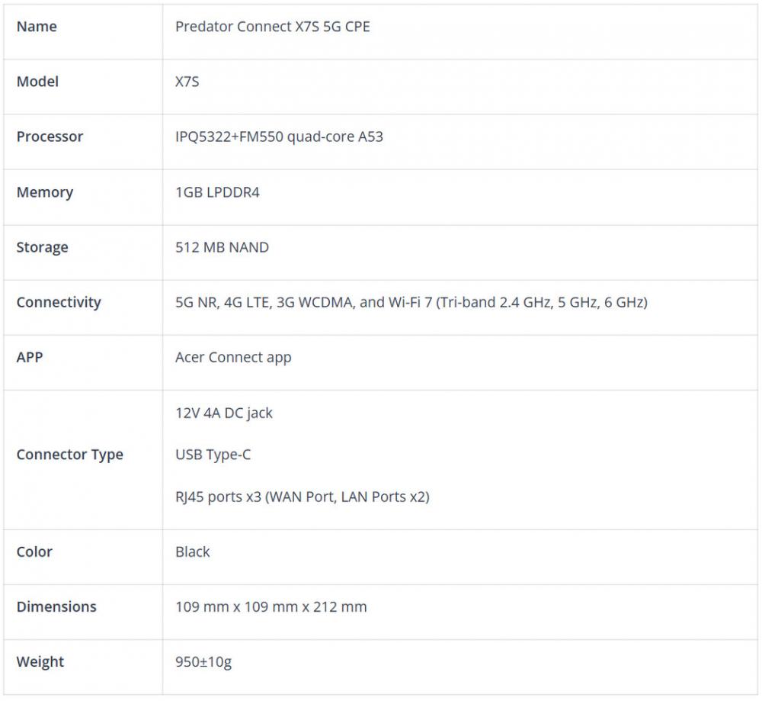
Task: Select the "1GB LPDDR4" memory value
Action: click(x=217, y=192)
